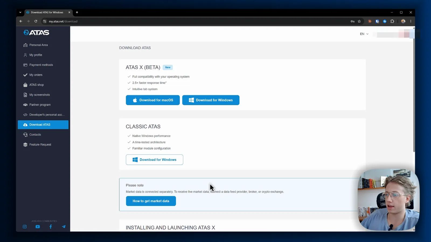Open Contacts in sidebar
This screenshot has height=242, width=431.
point(43,134)
